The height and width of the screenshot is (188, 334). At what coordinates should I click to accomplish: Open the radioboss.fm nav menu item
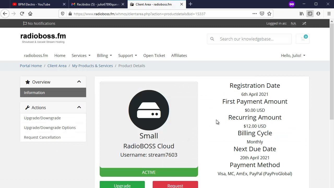(x=36, y=55)
